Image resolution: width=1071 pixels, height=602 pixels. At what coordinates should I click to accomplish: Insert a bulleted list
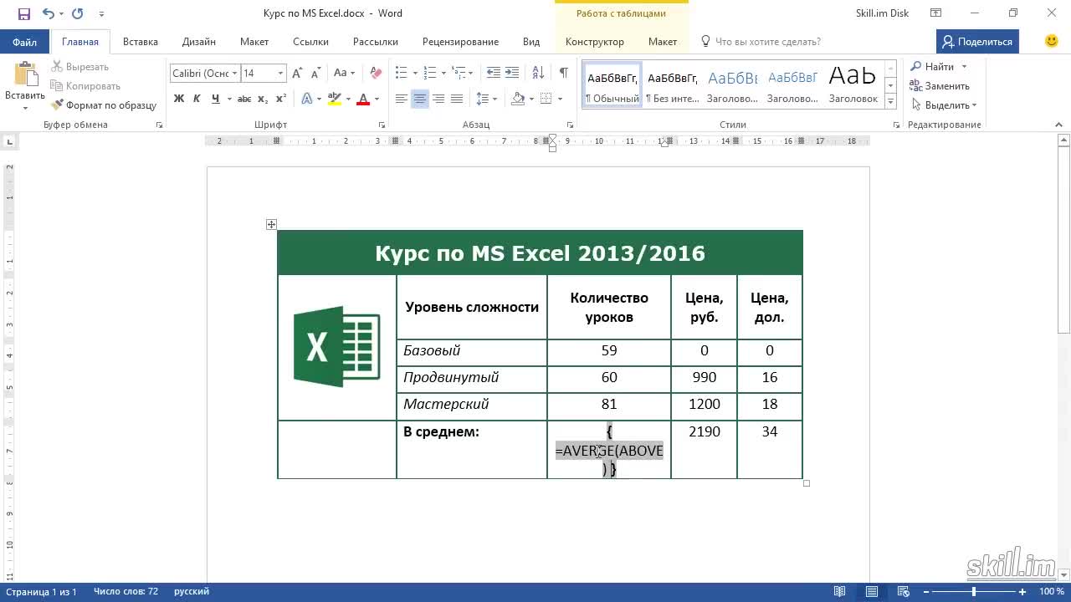tap(401, 74)
